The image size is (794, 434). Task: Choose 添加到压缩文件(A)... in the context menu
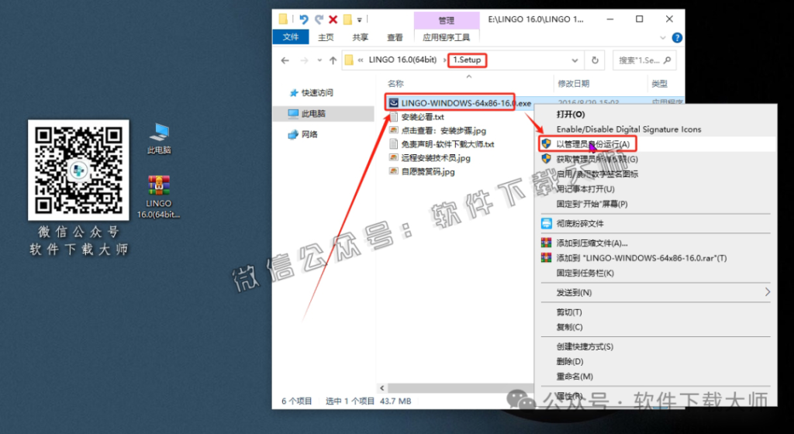coord(656,243)
